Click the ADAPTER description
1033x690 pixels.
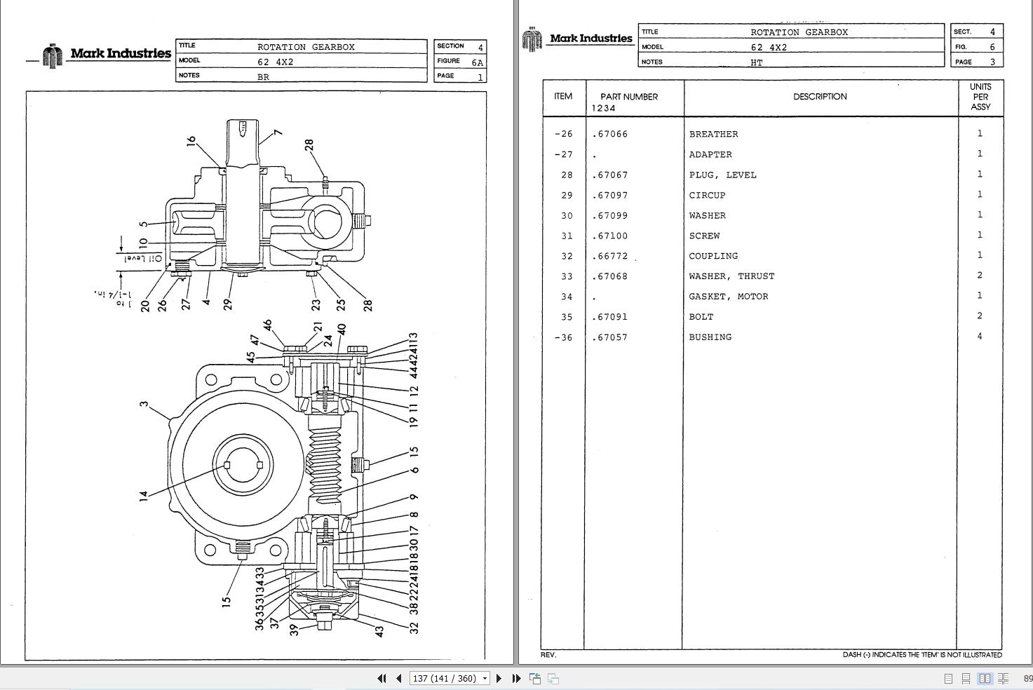[710, 154]
